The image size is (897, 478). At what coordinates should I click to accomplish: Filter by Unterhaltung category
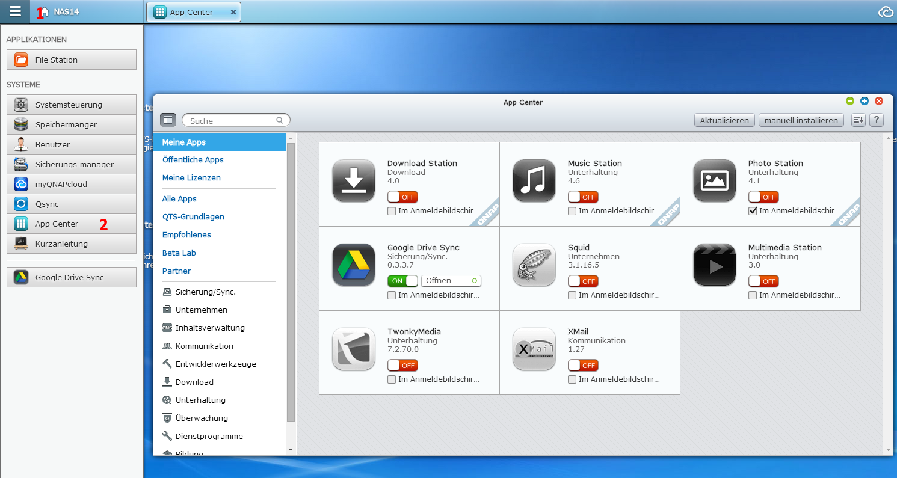pos(194,400)
